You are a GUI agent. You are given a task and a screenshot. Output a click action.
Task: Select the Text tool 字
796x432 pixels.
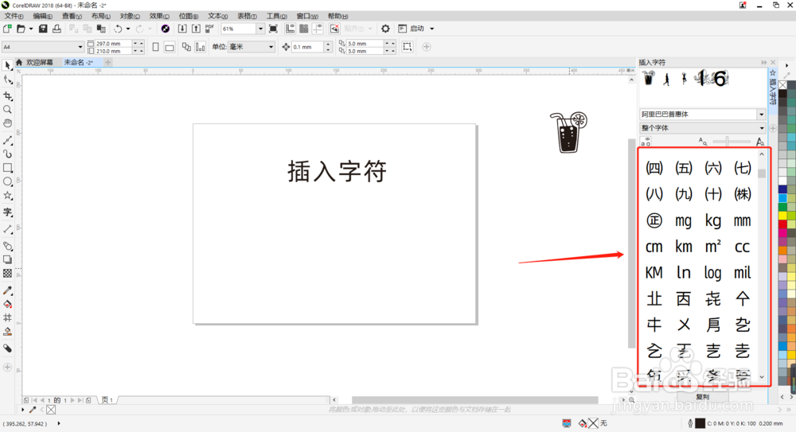pos(7,212)
